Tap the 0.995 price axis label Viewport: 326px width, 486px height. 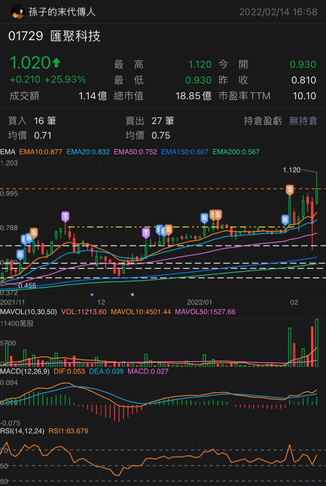(x=9, y=194)
